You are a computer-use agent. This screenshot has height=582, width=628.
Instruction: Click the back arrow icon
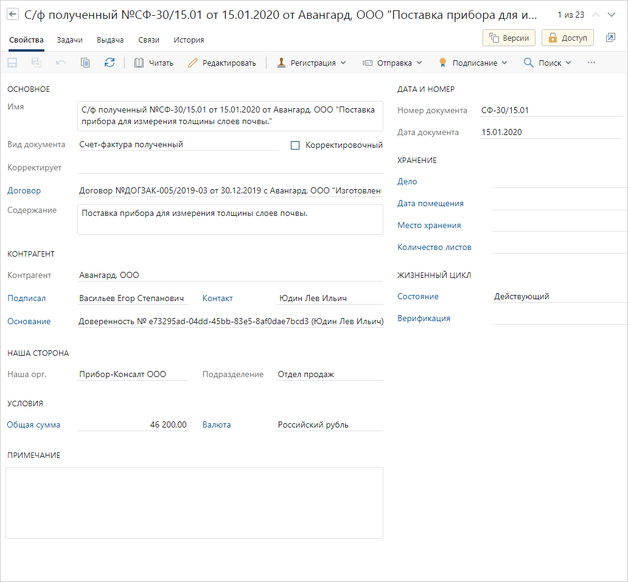pyautogui.click(x=13, y=15)
